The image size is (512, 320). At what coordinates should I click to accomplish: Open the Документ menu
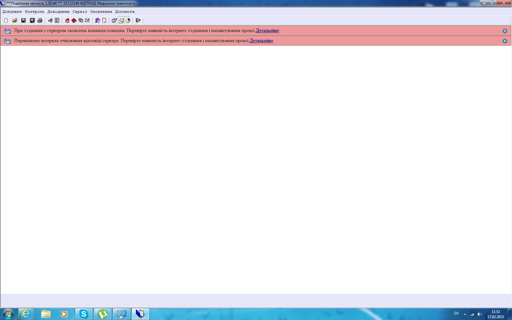point(12,12)
